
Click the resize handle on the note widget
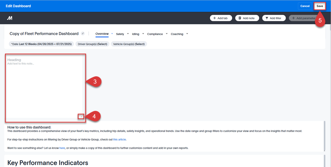(x=81, y=116)
